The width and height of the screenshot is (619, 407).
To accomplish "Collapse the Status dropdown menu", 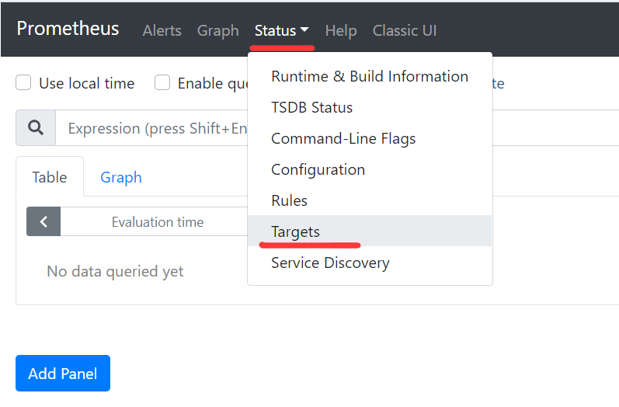I will point(281,30).
